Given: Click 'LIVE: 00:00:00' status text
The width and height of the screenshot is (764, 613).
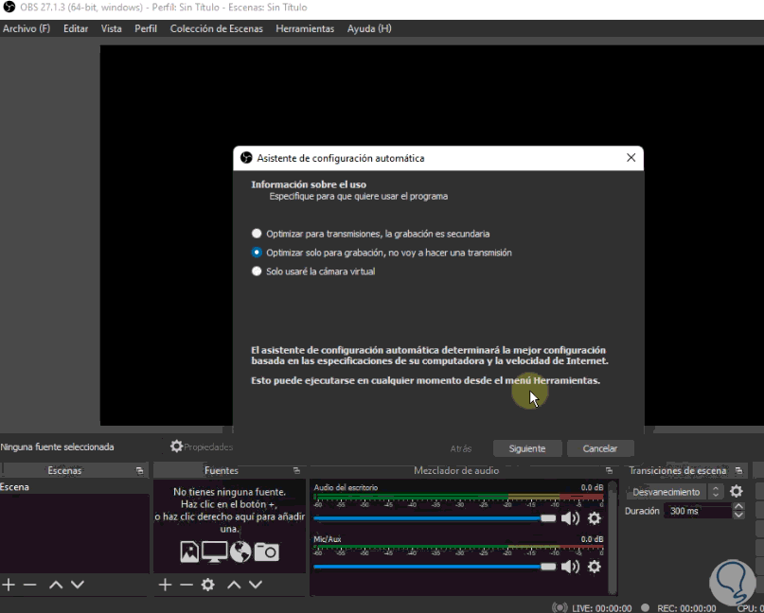Looking at the screenshot, I should [602, 608].
